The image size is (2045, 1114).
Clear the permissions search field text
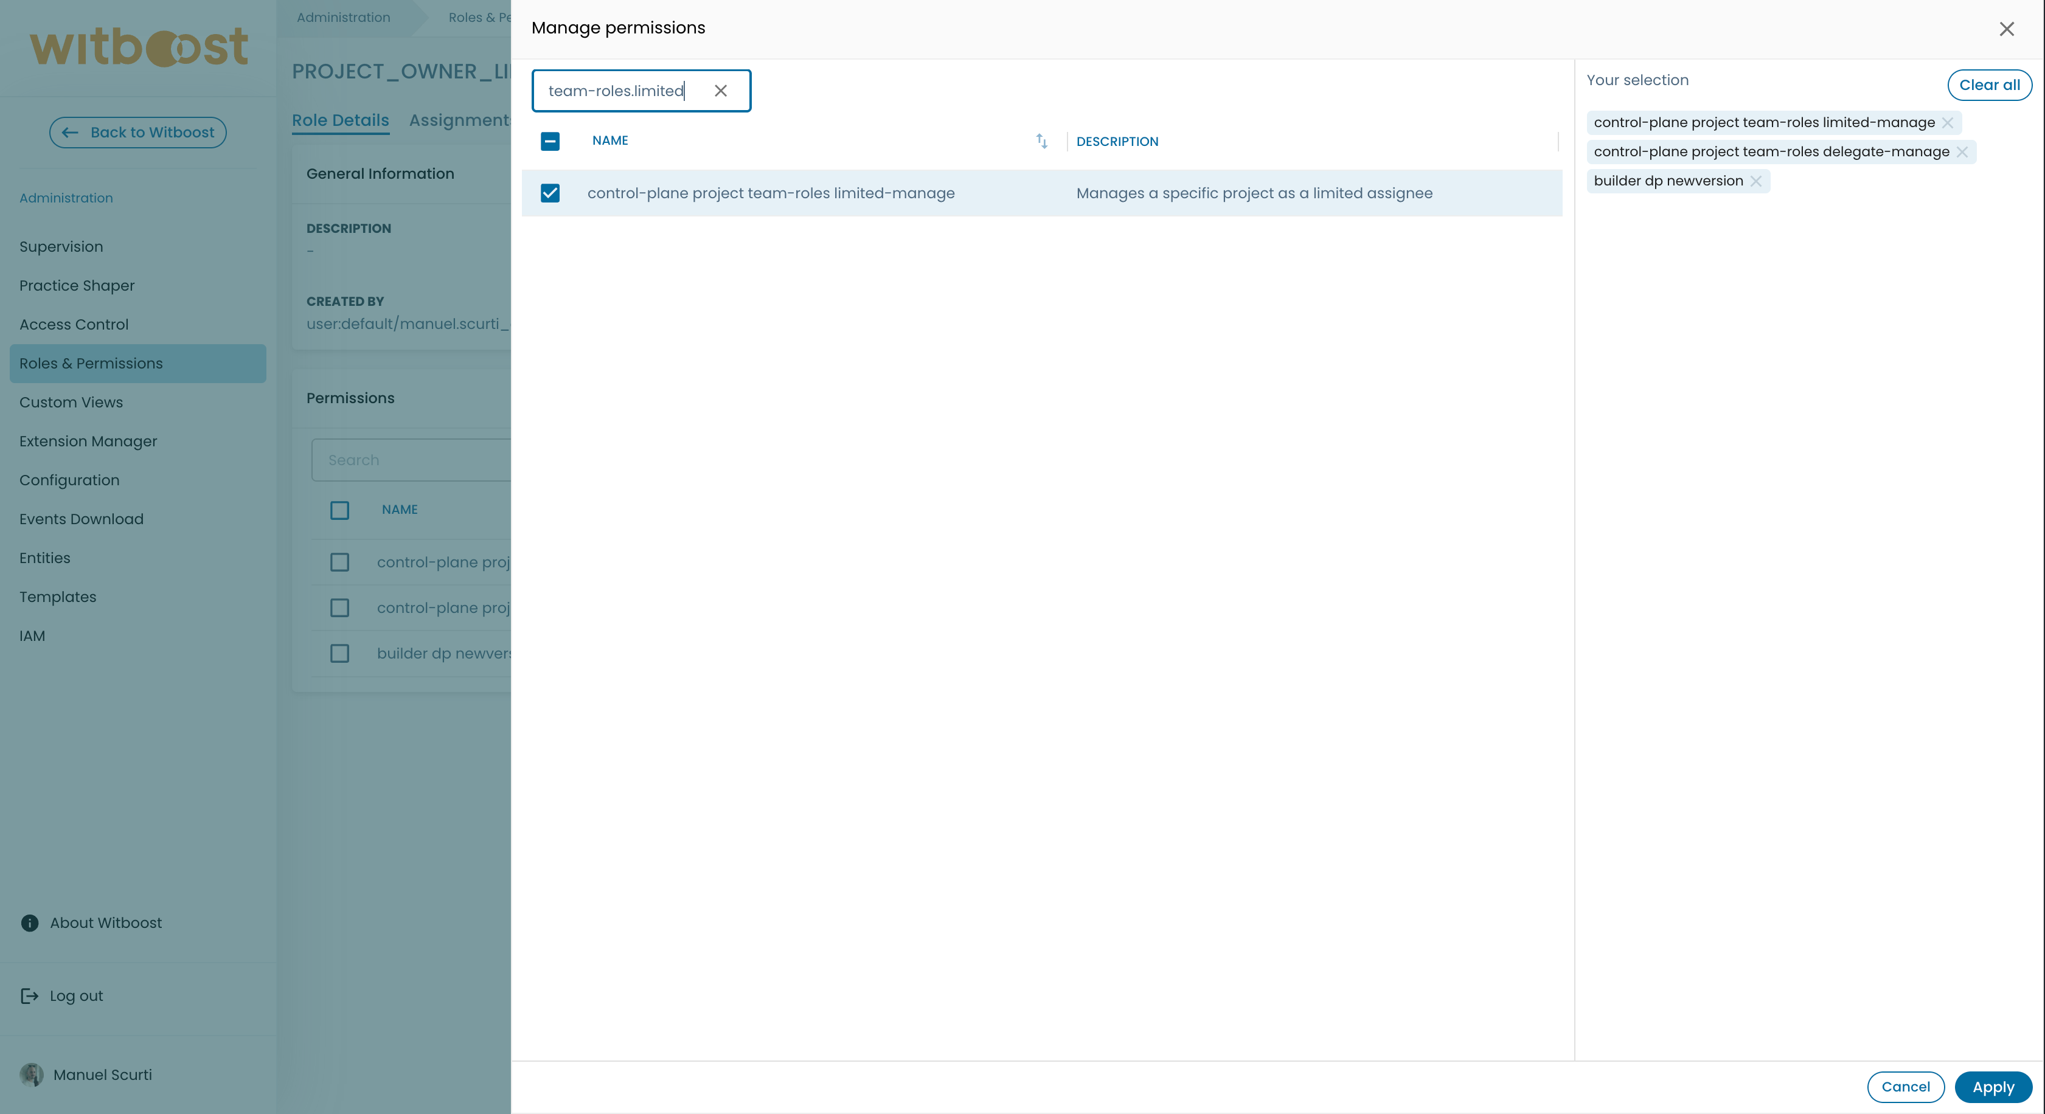click(720, 91)
